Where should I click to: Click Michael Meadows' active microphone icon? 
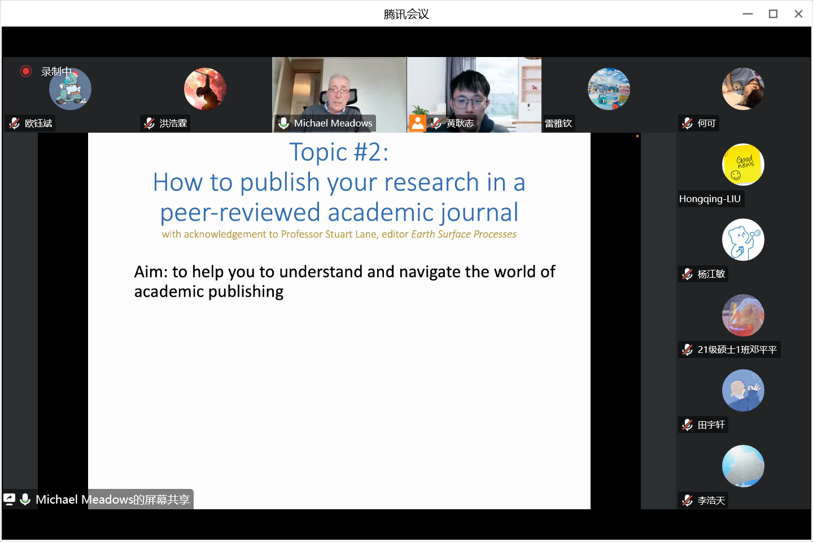point(284,123)
